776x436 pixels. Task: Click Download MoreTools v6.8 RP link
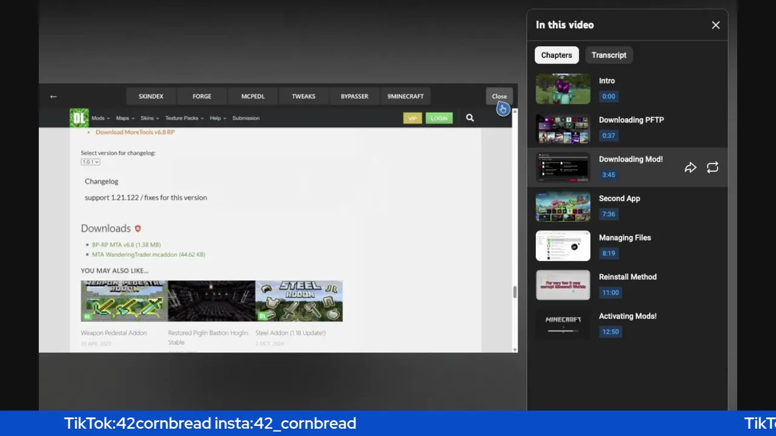(x=135, y=132)
